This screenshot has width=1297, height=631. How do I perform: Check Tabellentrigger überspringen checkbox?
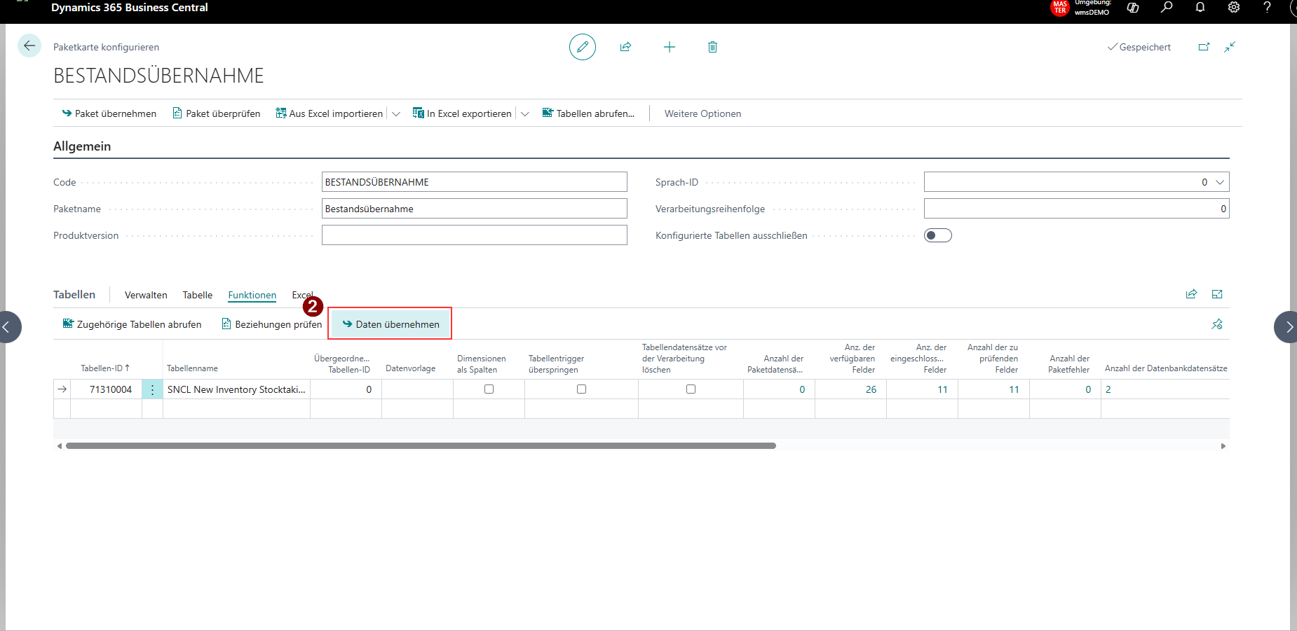point(581,389)
